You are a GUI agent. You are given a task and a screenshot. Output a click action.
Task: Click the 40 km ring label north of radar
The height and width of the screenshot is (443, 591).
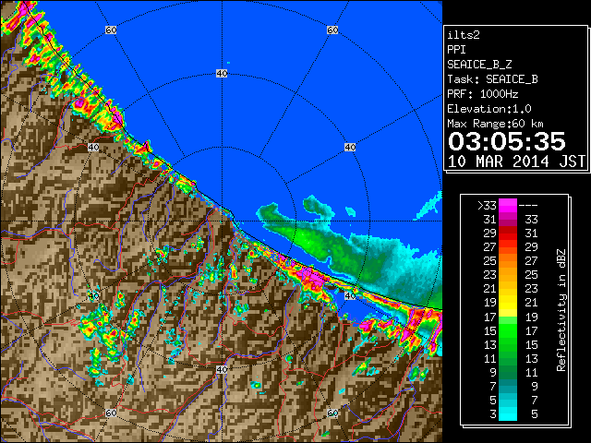[x=222, y=73]
